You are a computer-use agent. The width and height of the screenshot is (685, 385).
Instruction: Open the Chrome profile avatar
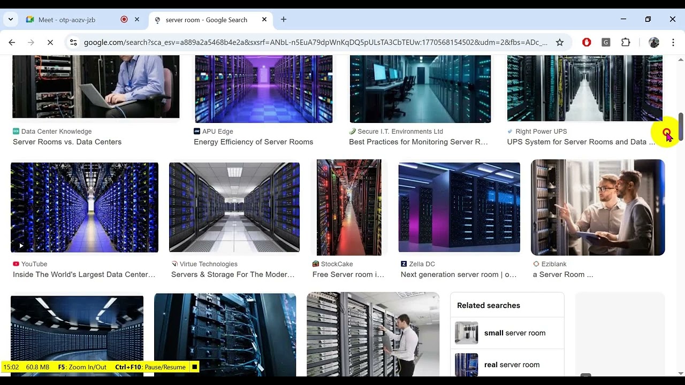click(x=654, y=42)
